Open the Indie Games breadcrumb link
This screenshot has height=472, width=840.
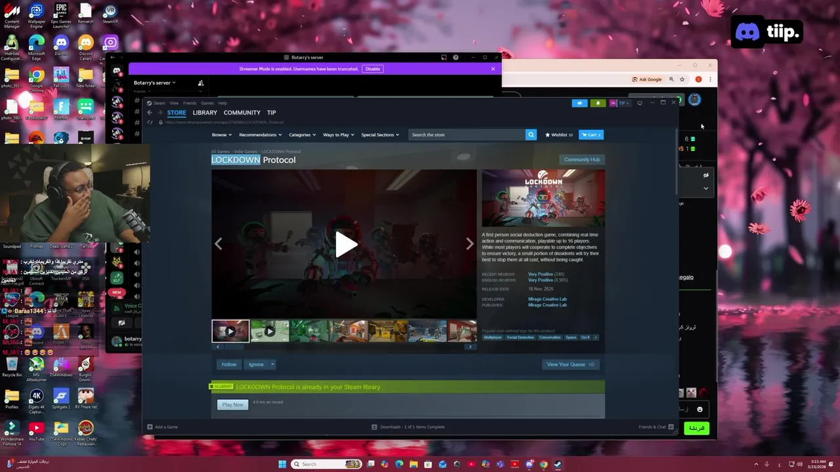246,151
